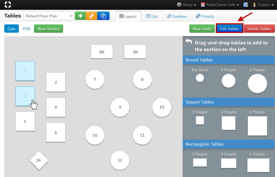Select square table 4
Image resolution: width=277 pixels, height=177 pixels.
(56, 107)
